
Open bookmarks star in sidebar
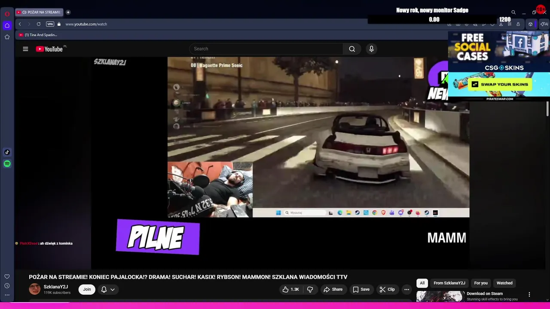[x=7, y=37]
